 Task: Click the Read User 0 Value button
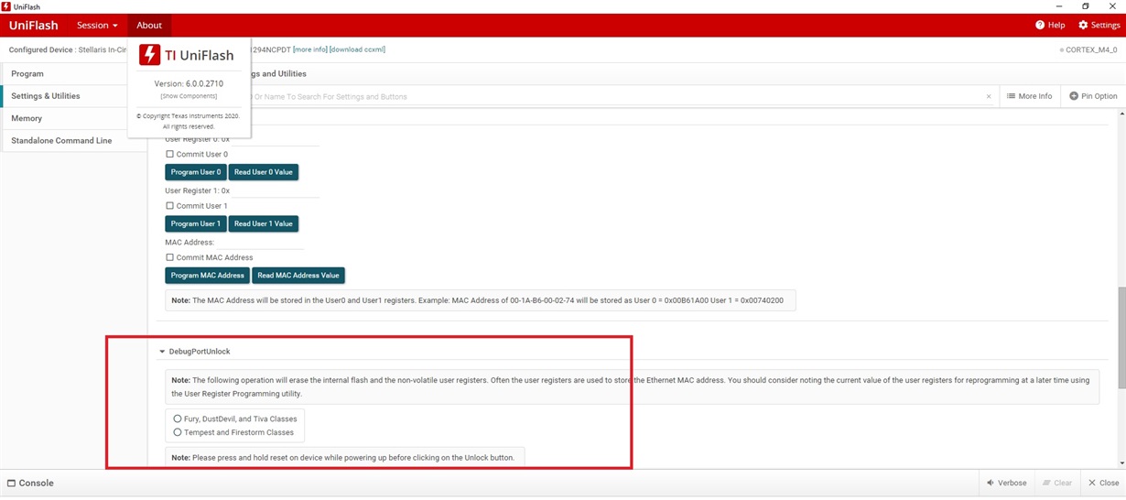264,172
